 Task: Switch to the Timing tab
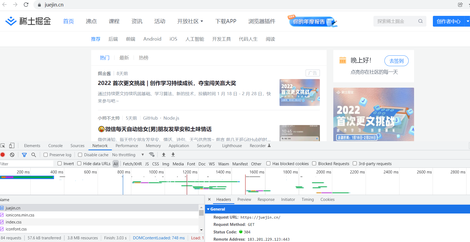[308, 199]
